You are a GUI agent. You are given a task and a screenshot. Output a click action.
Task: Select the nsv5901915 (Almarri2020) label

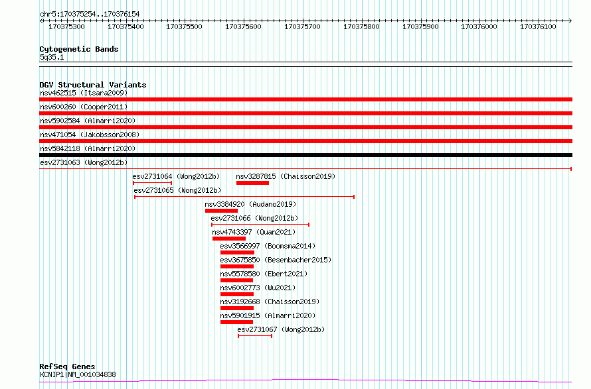(268, 315)
